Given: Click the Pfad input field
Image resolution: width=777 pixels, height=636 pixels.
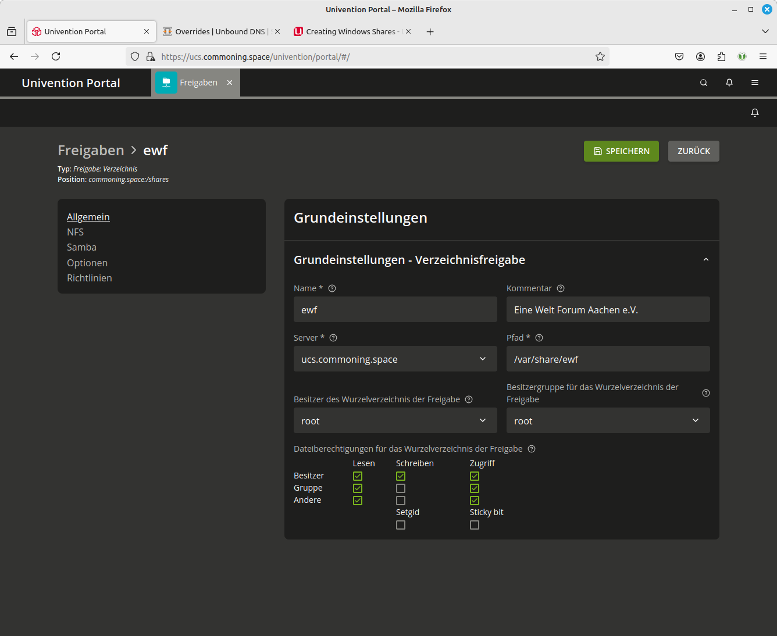Looking at the screenshot, I should [x=608, y=359].
